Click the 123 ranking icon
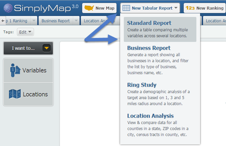This screenshot has width=226, height=146. tap(190, 8)
